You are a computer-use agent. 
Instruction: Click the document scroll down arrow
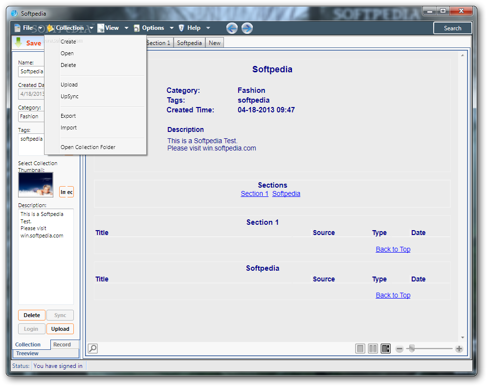point(463,338)
